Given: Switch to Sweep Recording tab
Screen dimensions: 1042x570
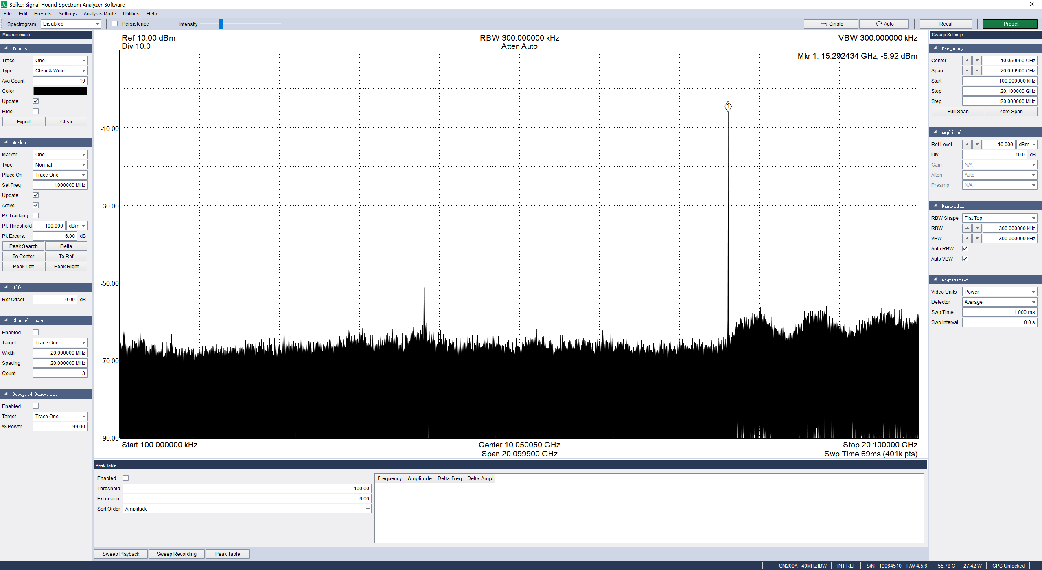Looking at the screenshot, I should point(176,554).
